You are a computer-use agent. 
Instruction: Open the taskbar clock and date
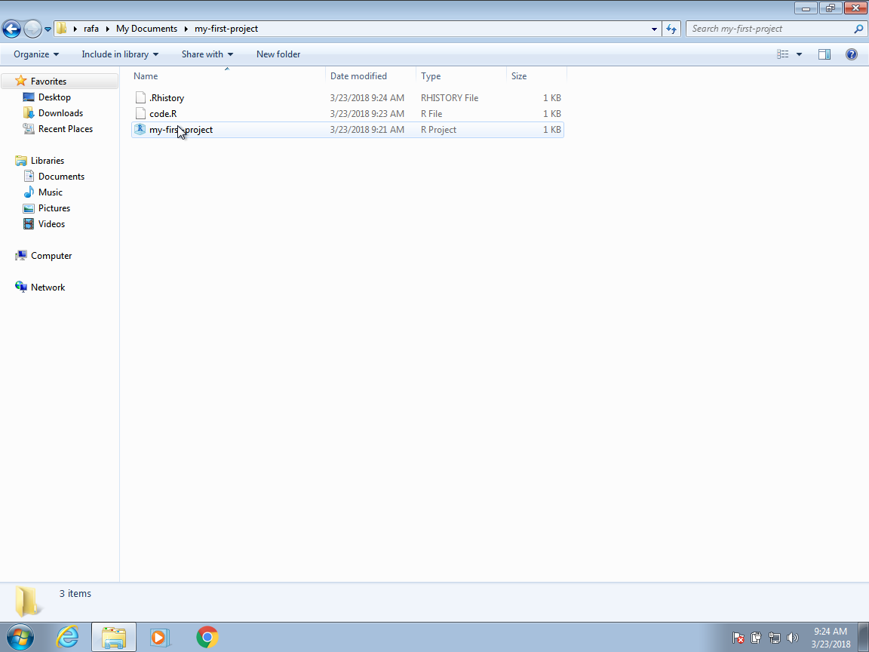tap(831, 638)
